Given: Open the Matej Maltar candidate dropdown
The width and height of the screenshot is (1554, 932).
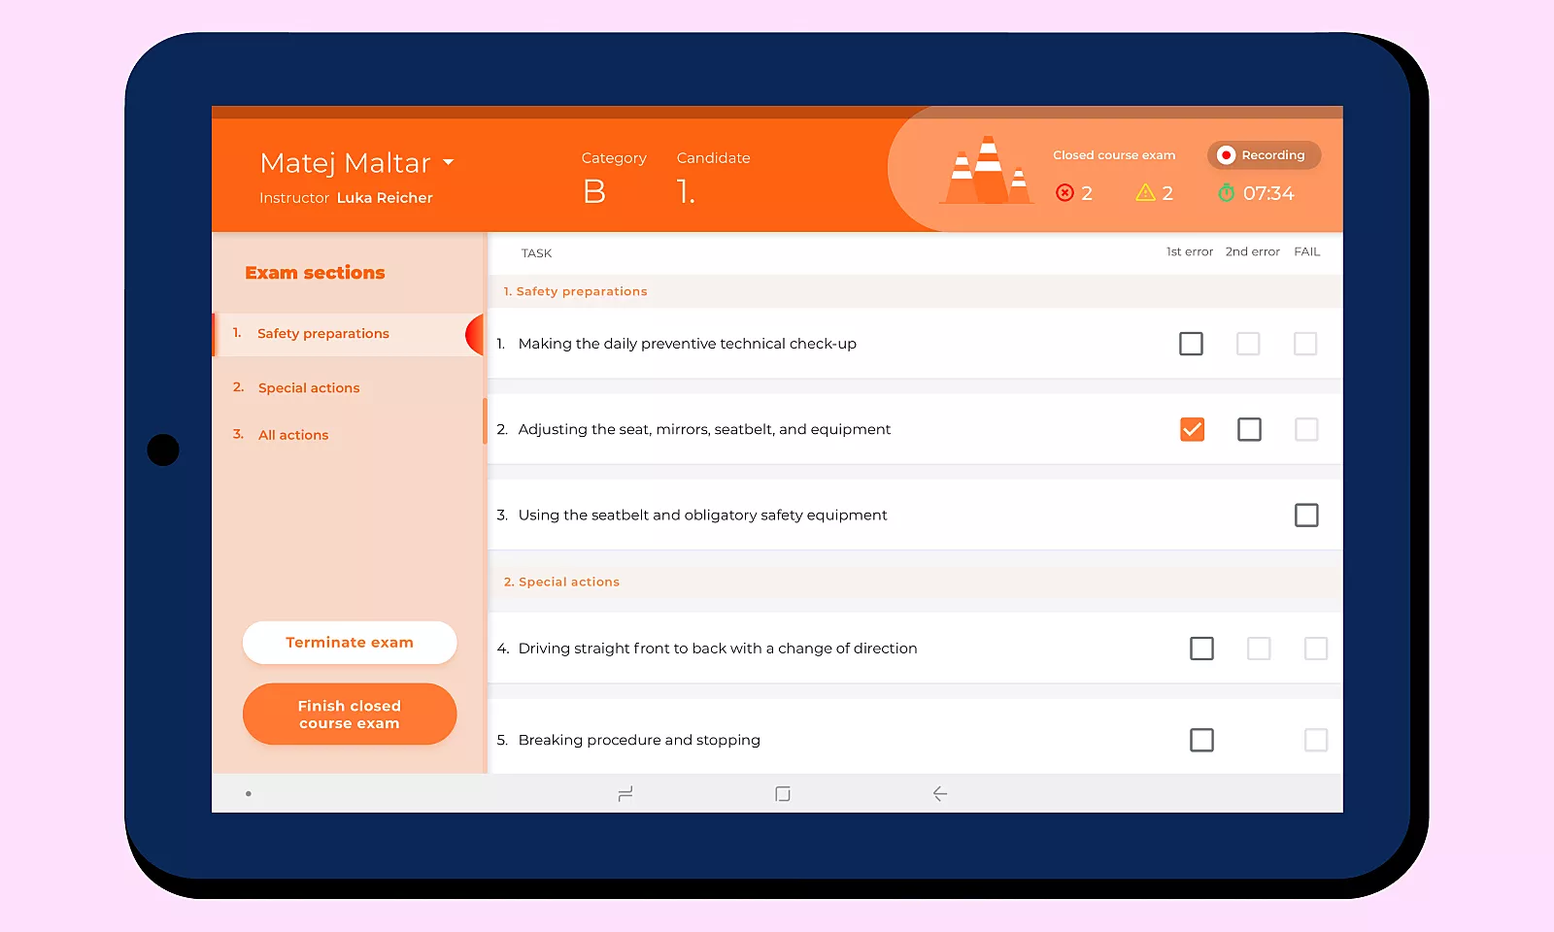Looking at the screenshot, I should [x=448, y=162].
